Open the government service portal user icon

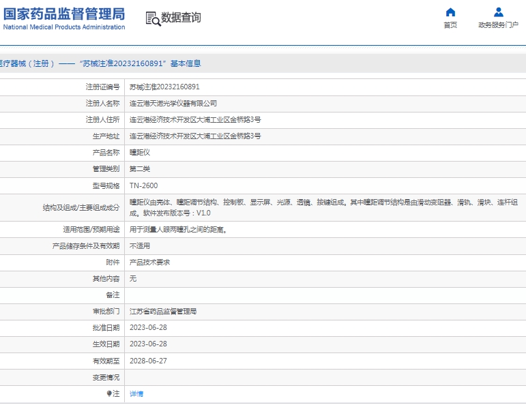pyautogui.click(x=499, y=12)
